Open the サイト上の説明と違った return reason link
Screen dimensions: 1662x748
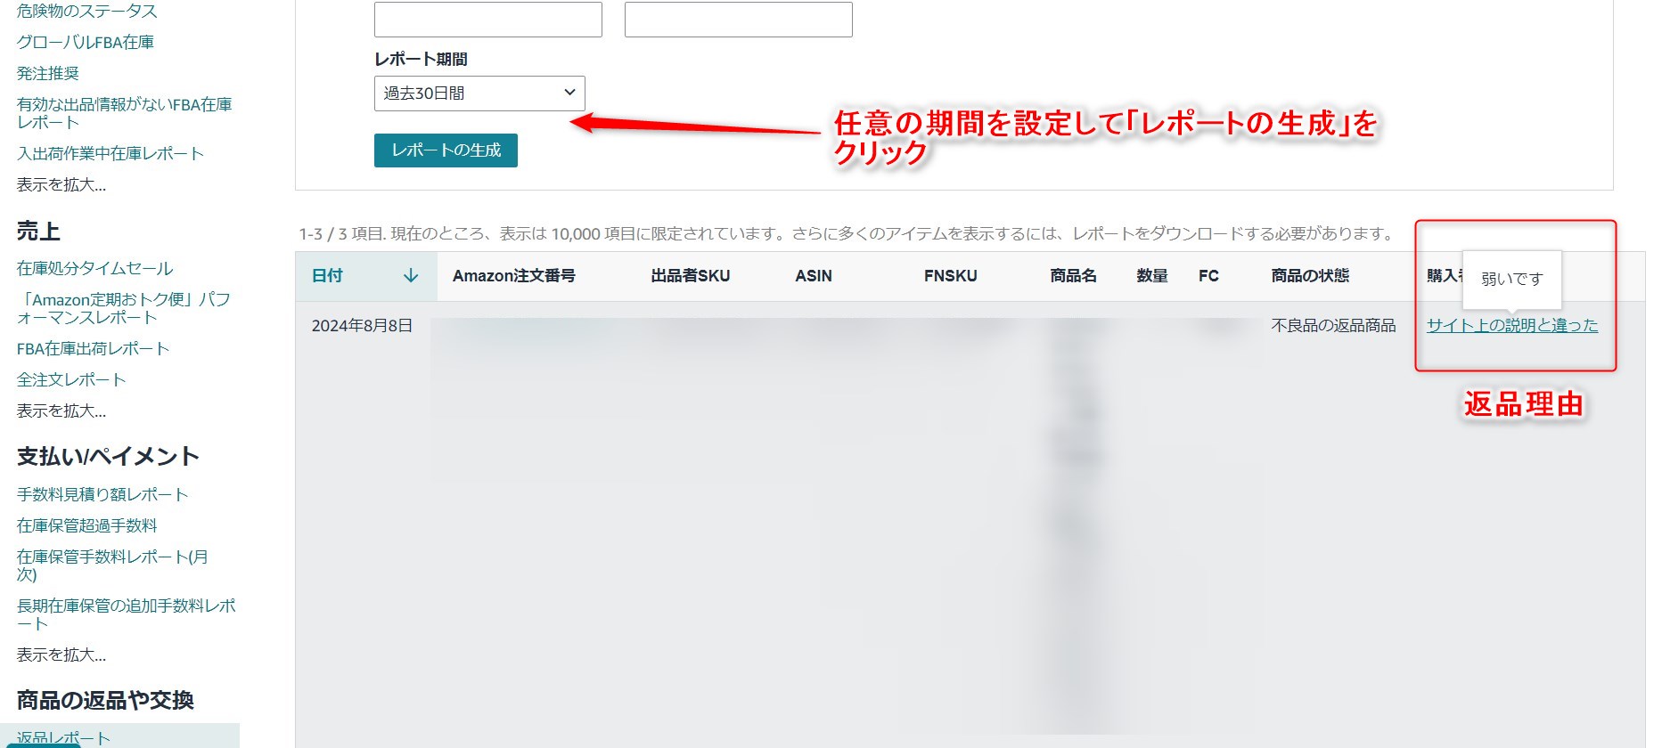pyautogui.click(x=1512, y=326)
